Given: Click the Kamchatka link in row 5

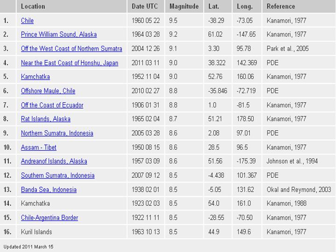Looking at the screenshot, I should tap(35, 77).
